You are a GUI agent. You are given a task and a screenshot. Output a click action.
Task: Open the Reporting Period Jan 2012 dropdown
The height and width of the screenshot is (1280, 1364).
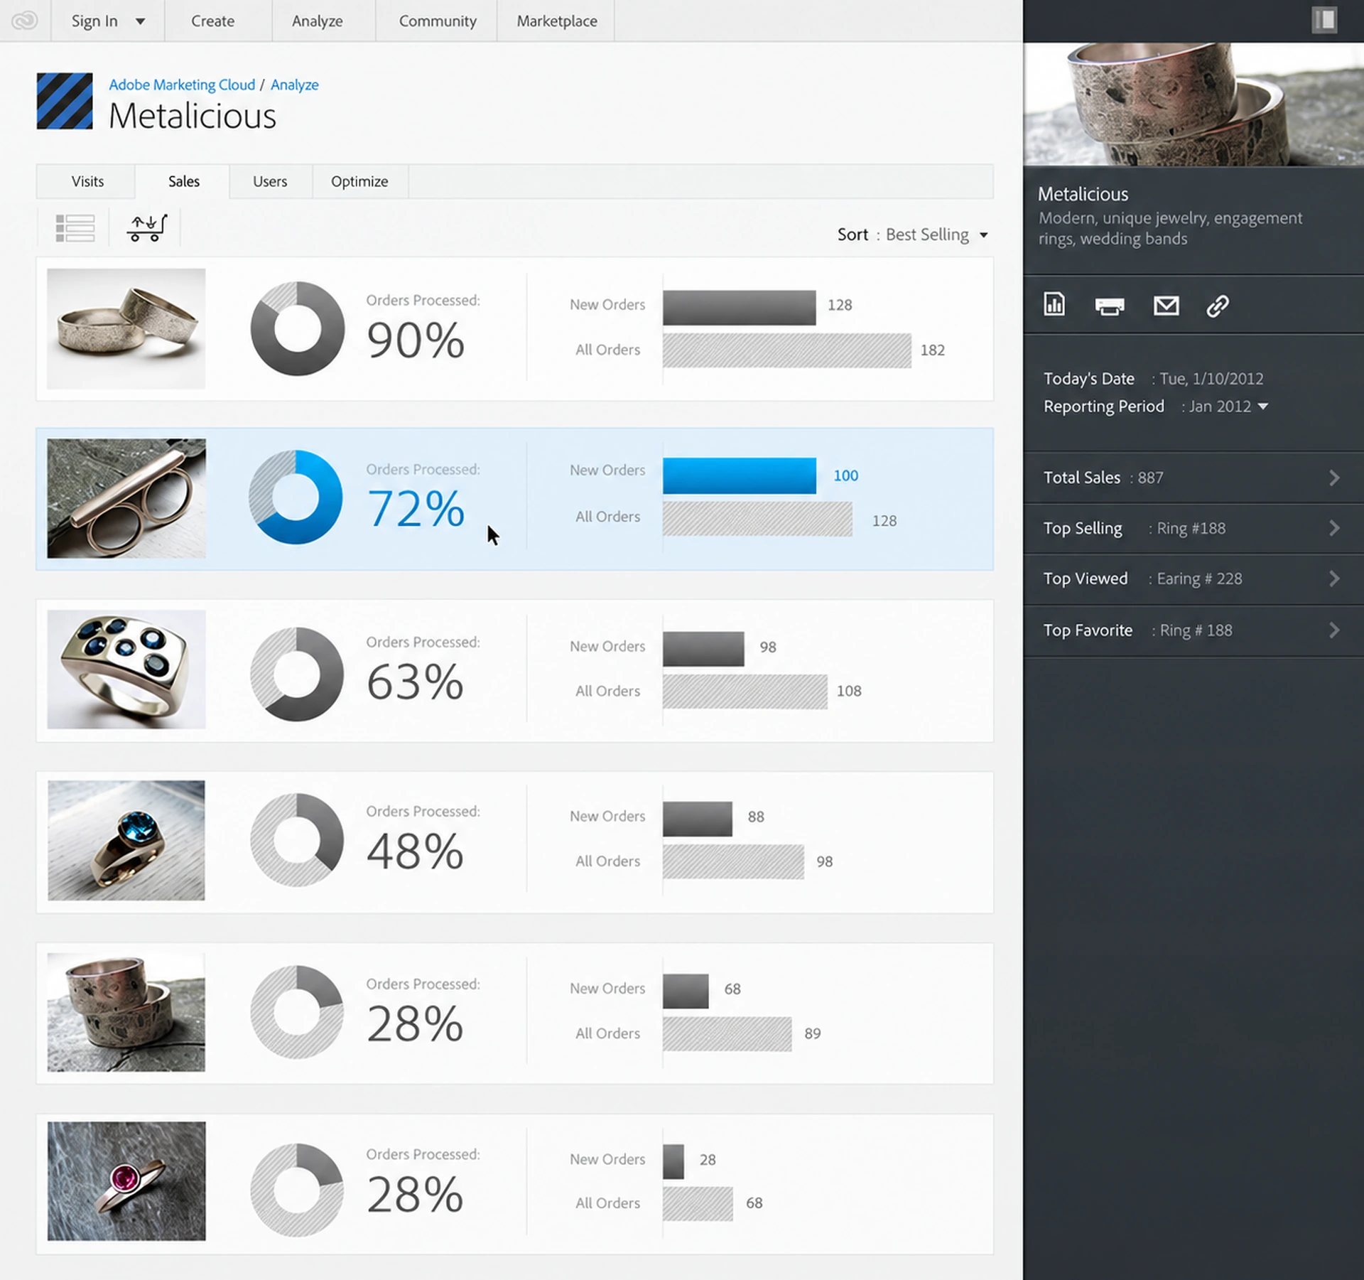click(1229, 407)
